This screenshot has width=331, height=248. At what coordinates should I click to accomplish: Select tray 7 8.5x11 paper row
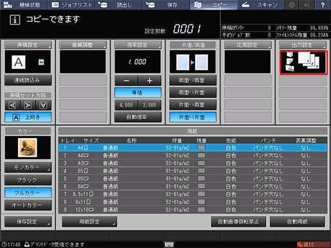193,194
